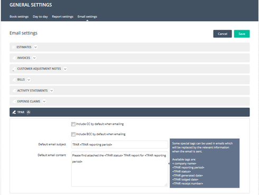Click the Save button
The height and width of the screenshot is (195, 259).
pos(242,34)
